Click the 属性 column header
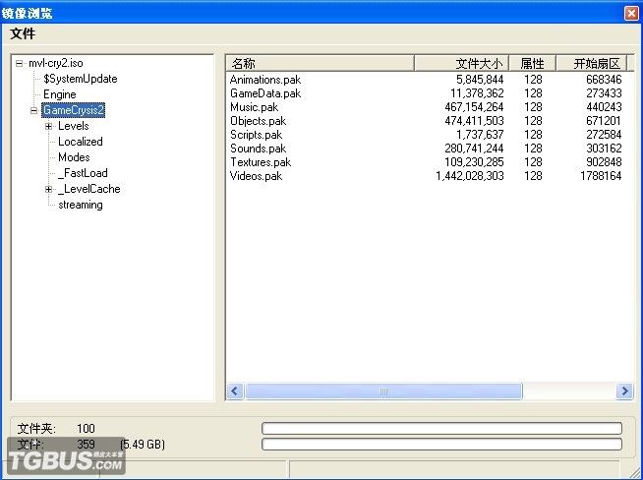This screenshot has height=480, width=643. (x=532, y=63)
